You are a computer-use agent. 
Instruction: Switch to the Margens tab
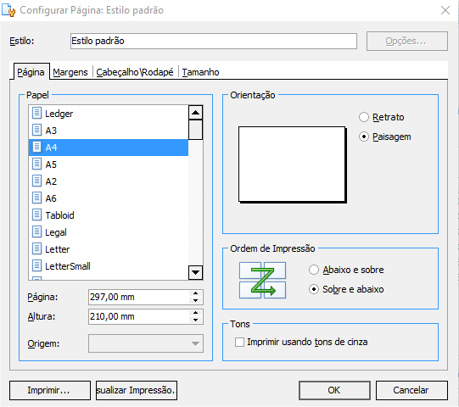tap(70, 72)
